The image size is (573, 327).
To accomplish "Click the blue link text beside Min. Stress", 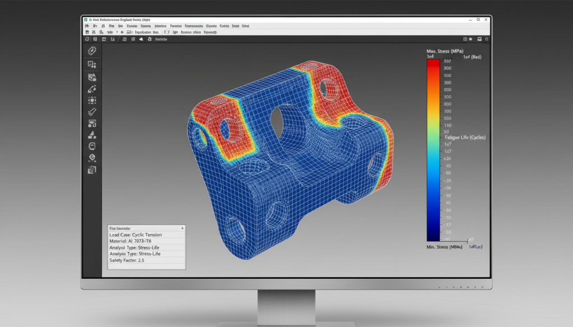I will point(476,247).
